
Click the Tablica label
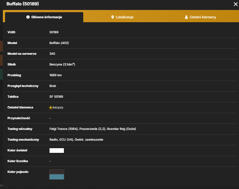(x=13, y=97)
